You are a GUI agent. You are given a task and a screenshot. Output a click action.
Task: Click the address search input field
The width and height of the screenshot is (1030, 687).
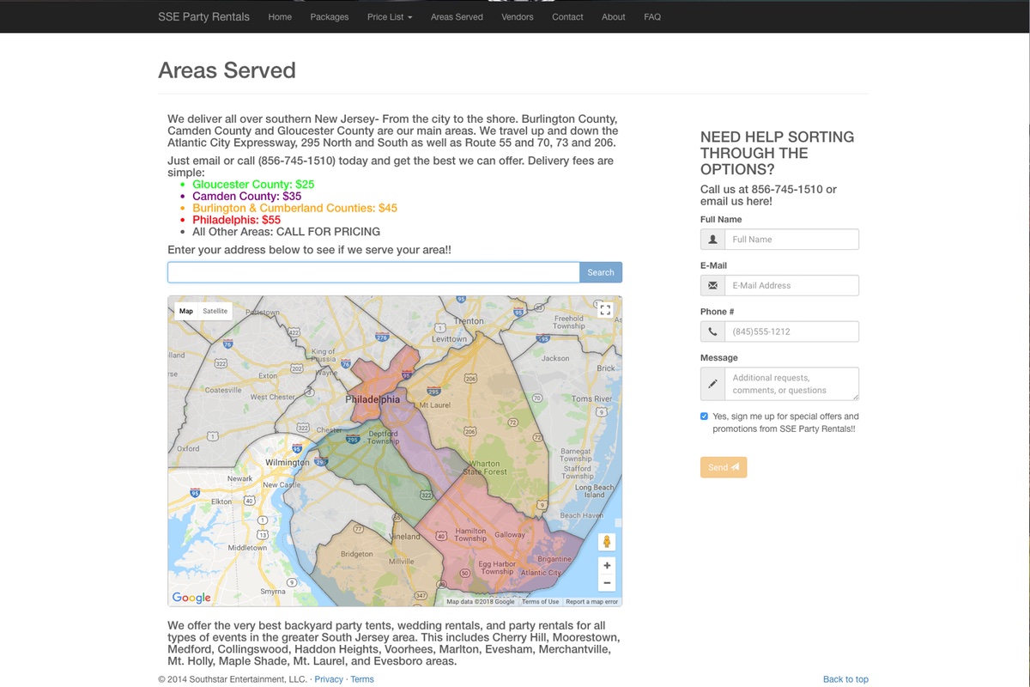pos(373,272)
